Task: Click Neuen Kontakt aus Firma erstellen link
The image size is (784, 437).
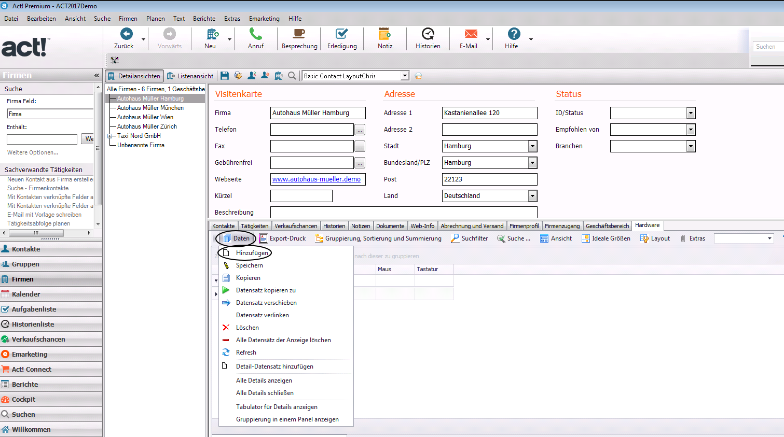Action: coord(50,179)
